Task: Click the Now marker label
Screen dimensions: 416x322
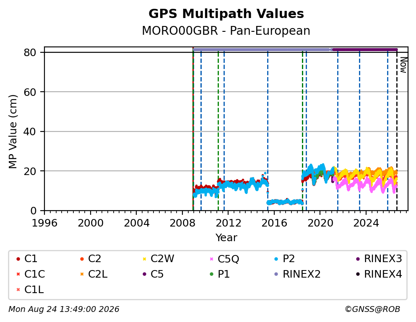Action: click(x=403, y=65)
